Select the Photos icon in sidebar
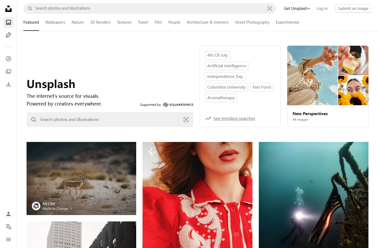Screen dimensions: 378x248 click(x=8, y=22)
